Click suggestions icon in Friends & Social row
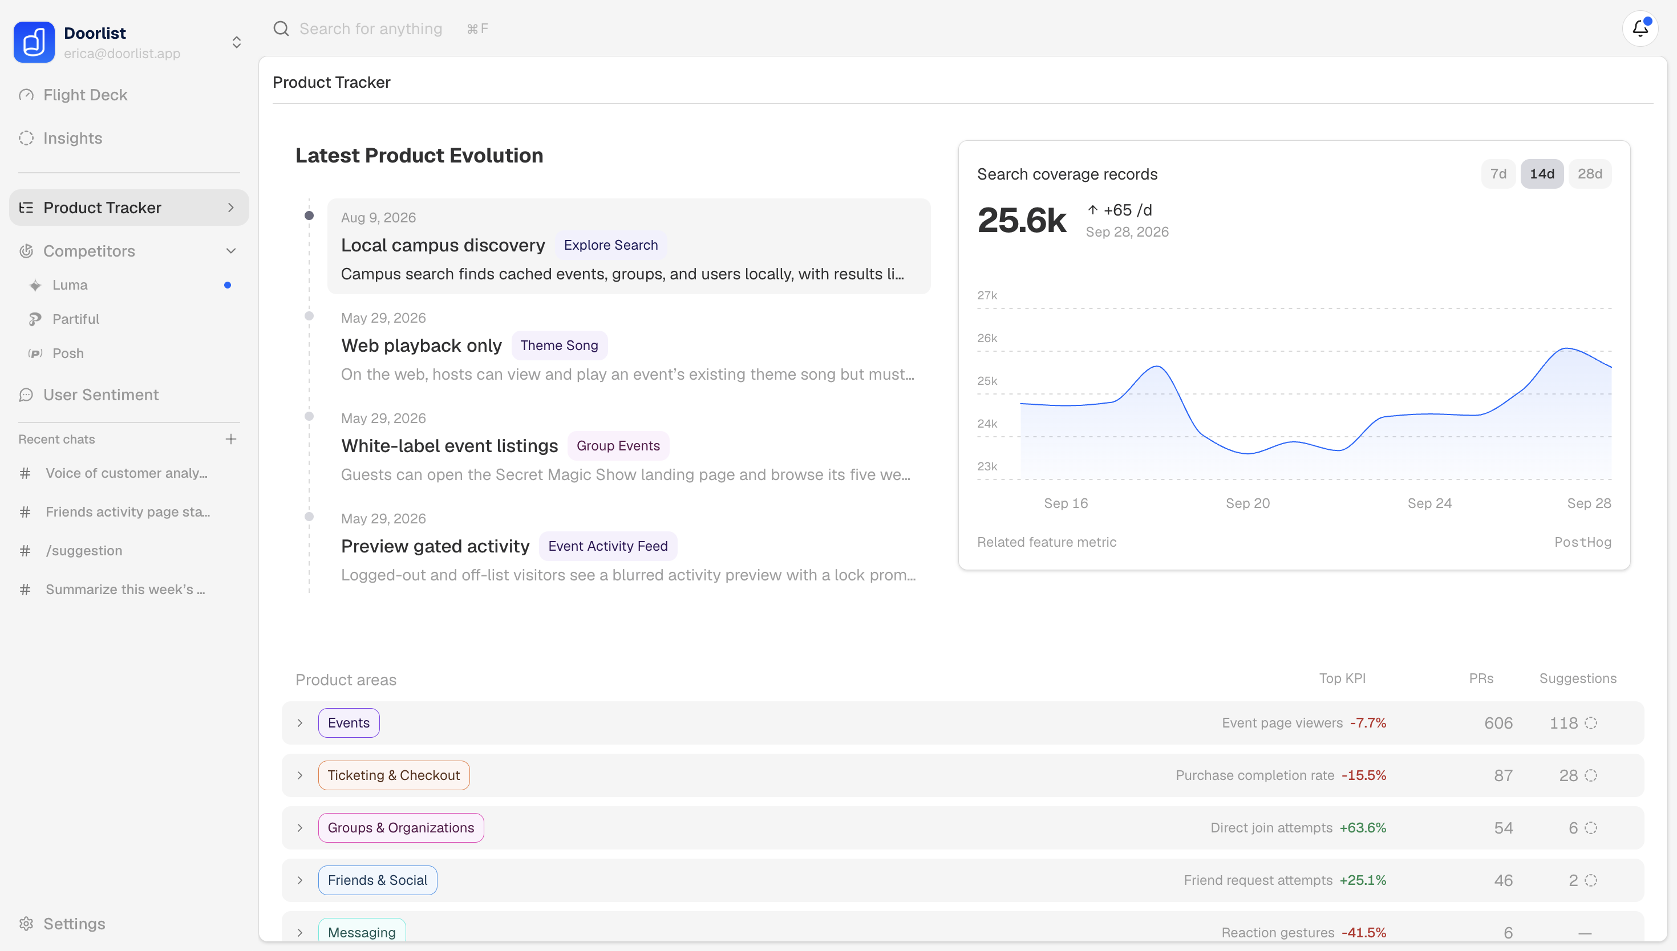Screen dimensions: 1677x951 click(x=1591, y=880)
